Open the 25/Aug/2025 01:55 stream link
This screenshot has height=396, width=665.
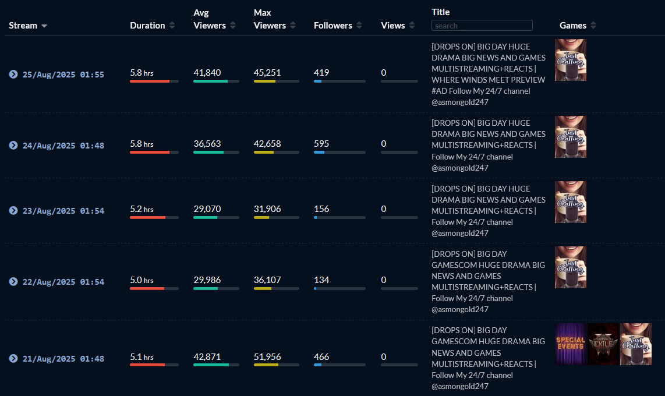point(63,75)
